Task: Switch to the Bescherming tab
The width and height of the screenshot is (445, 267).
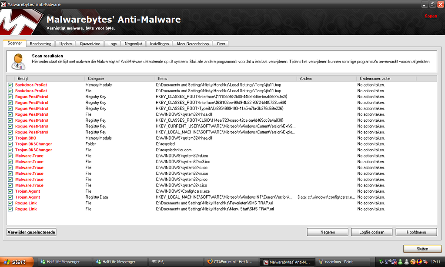Action: [40, 43]
